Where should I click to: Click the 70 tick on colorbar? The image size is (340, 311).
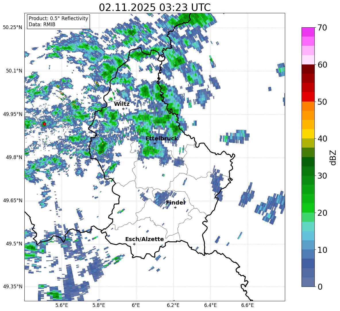click(322, 28)
